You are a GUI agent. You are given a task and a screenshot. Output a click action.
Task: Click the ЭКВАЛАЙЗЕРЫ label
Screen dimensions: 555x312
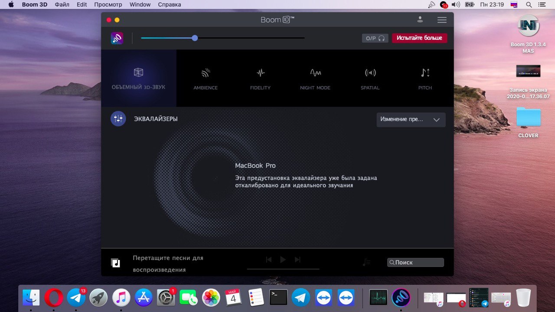[156, 119]
